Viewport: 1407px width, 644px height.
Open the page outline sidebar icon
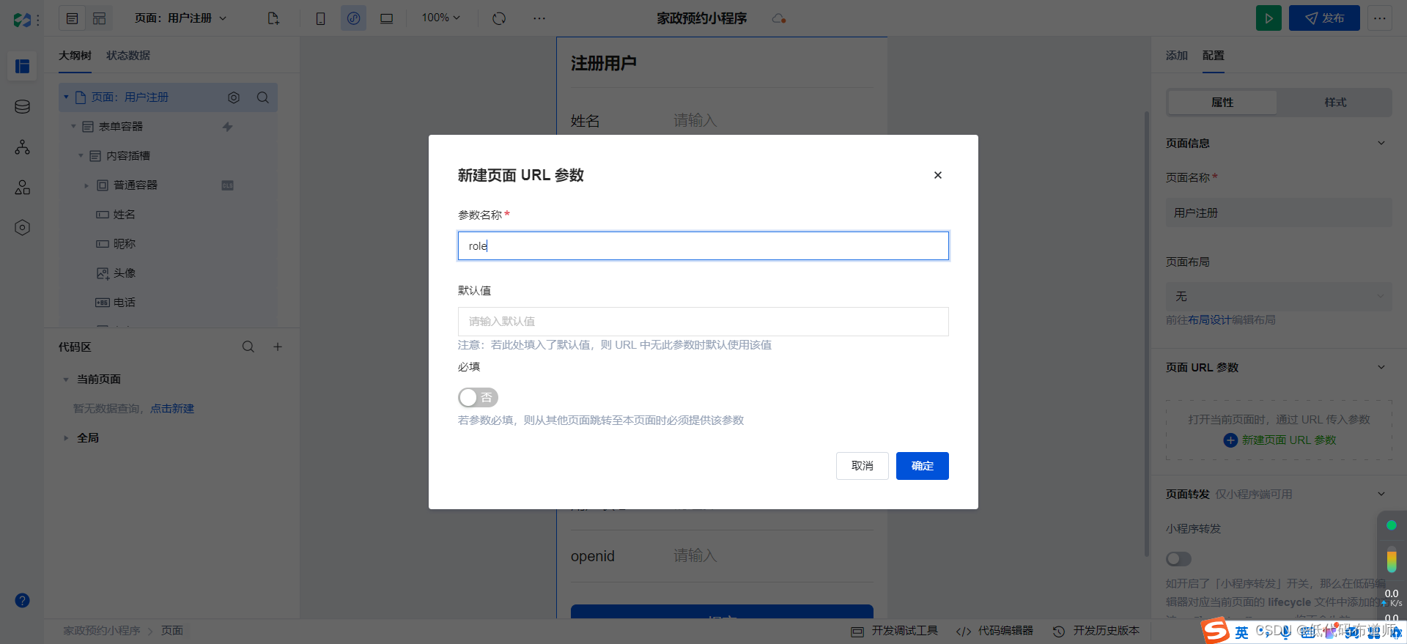pos(22,66)
